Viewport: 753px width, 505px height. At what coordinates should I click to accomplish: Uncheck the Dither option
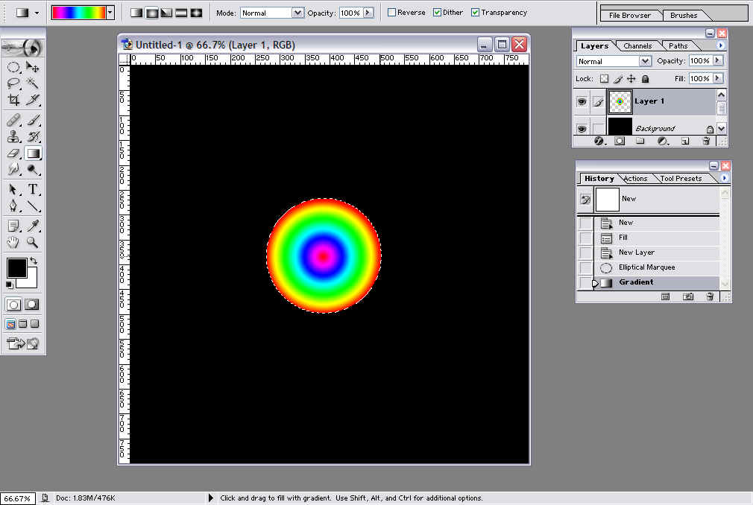point(437,13)
